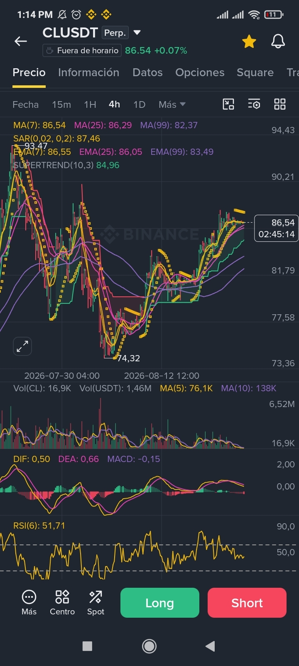Select the 15m timeframe
The height and width of the screenshot is (666, 299).
click(61, 104)
